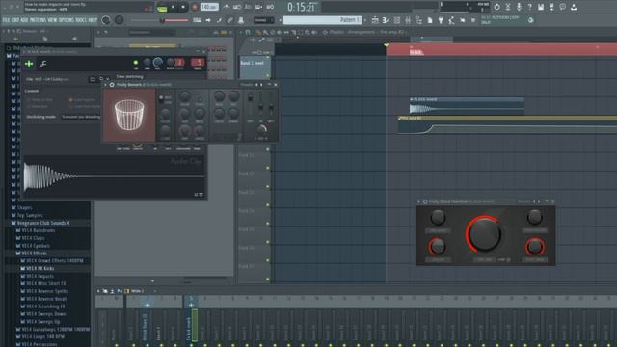Toggle the playlist magnet snap icon
Viewport: 617px width, 347px height.
pos(248,32)
